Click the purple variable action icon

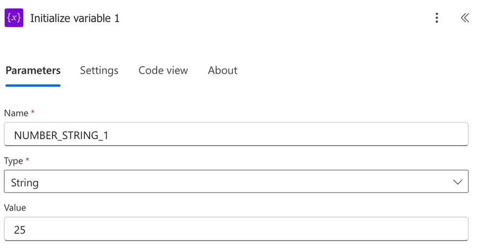click(14, 18)
